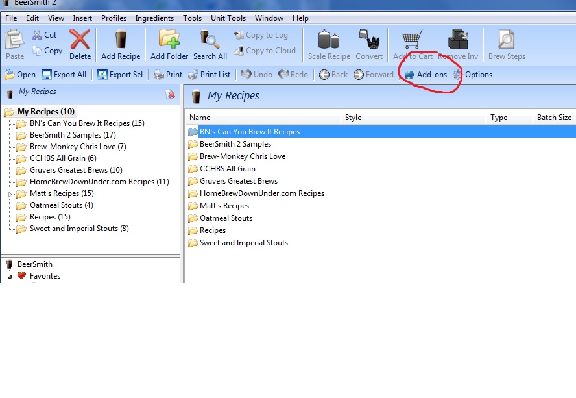576x398 pixels.
Task: Click the Redo button
Action: coord(293,75)
